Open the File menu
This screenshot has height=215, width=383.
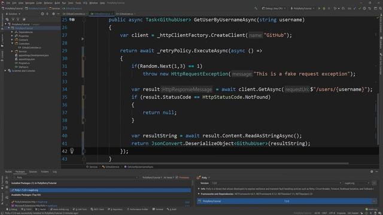tap(8, 3)
